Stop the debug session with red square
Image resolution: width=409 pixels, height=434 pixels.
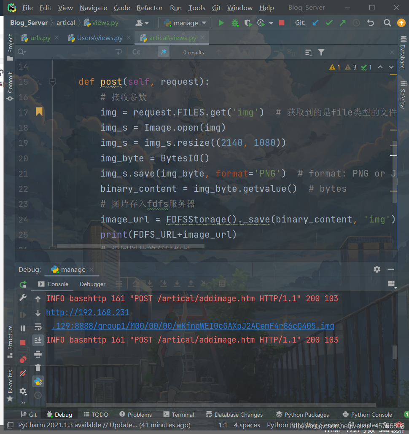(23, 343)
